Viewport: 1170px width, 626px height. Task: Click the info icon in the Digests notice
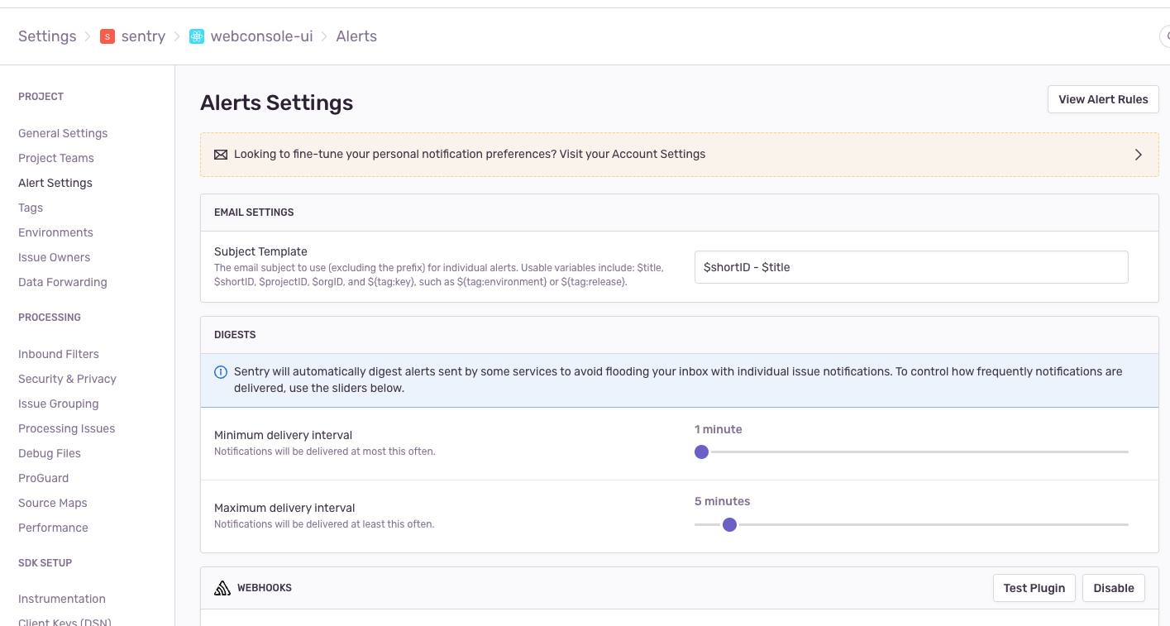220,371
